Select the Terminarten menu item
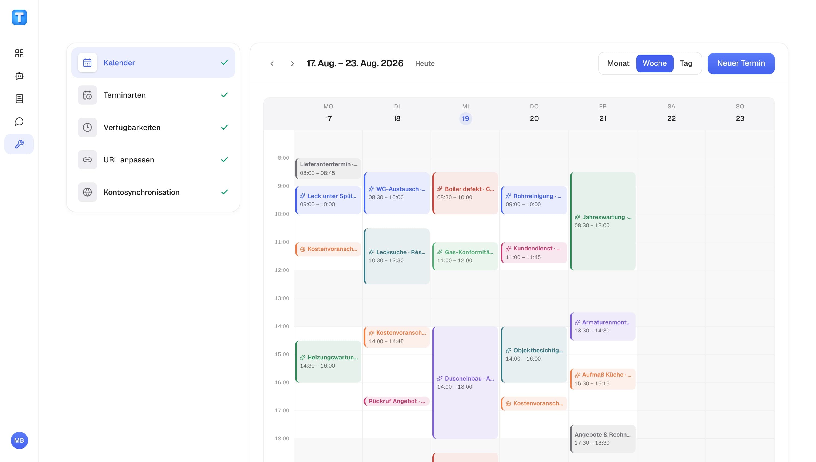This screenshot has height=462, width=816. point(153,95)
